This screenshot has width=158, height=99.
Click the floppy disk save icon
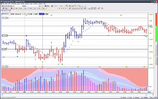coord(46,6)
